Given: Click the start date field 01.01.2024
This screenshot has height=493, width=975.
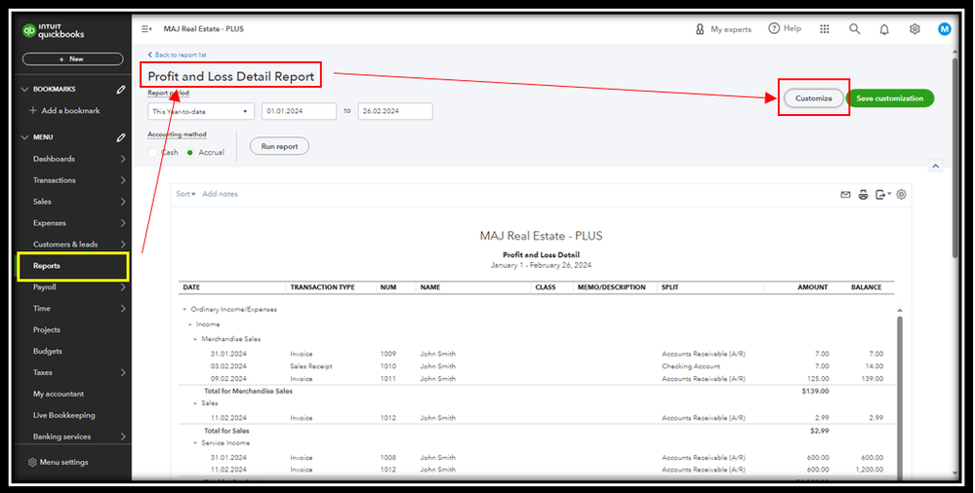Looking at the screenshot, I should click(299, 111).
